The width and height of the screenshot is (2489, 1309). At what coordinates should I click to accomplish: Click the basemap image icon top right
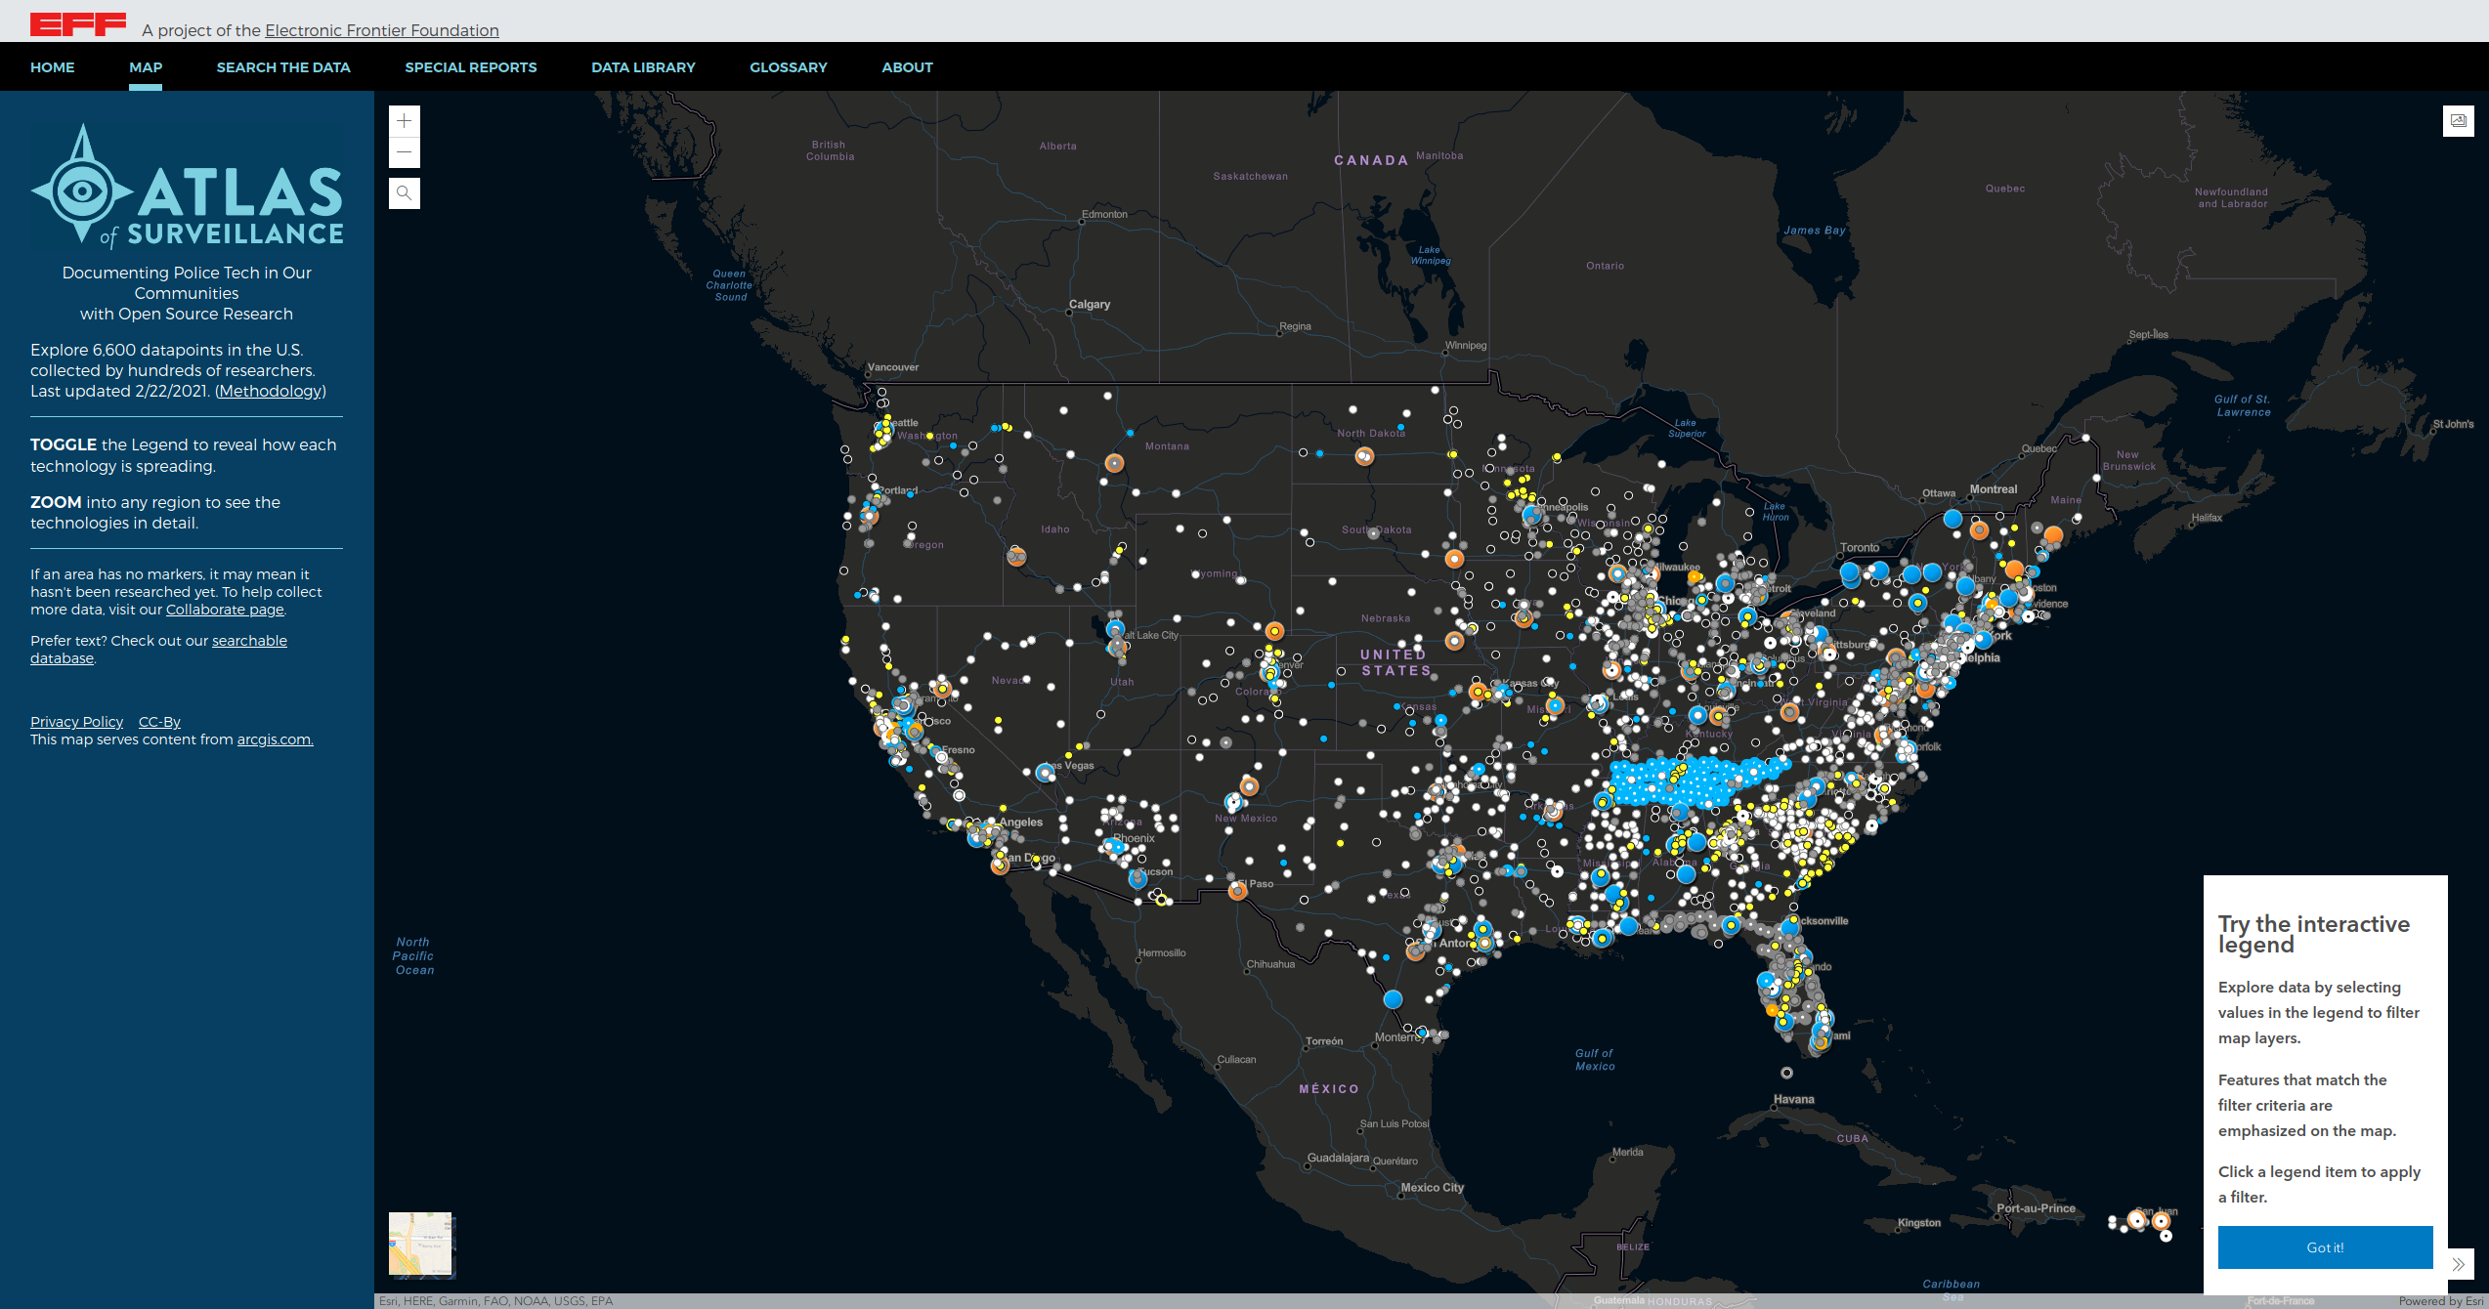click(x=2458, y=120)
